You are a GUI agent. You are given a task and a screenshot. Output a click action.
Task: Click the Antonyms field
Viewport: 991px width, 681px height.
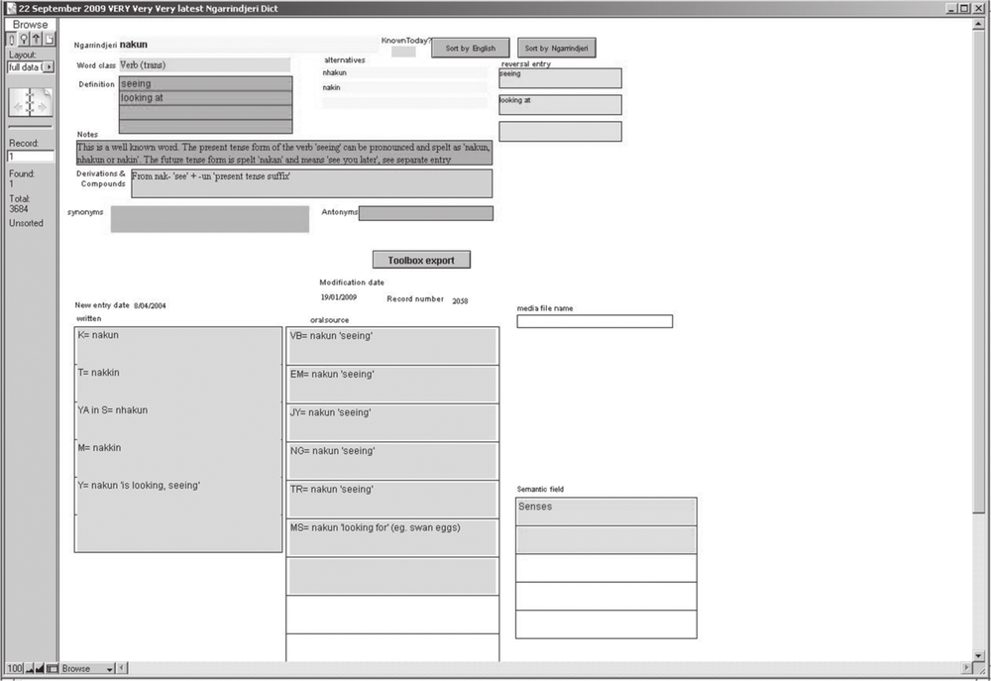click(425, 213)
